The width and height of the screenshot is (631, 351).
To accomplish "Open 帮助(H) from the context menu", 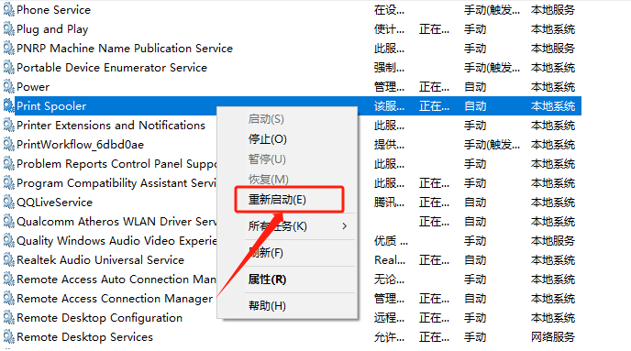I will (267, 305).
